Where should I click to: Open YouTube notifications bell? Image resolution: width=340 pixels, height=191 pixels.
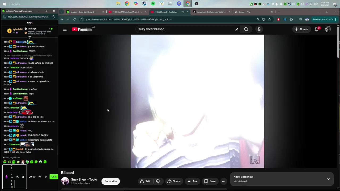[x=317, y=29]
